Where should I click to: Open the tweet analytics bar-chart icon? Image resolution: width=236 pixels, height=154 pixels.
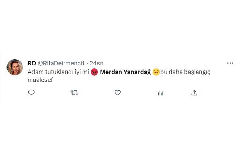tap(161, 92)
